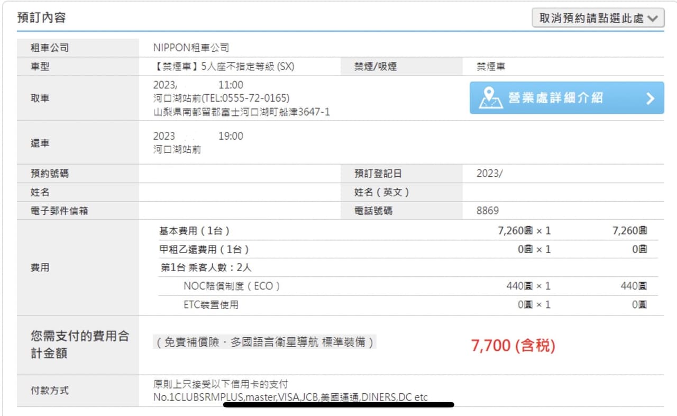Click the 第1台 乘客人數：2人 text
This screenshot has width=677, height=416.
click(206, 267)
